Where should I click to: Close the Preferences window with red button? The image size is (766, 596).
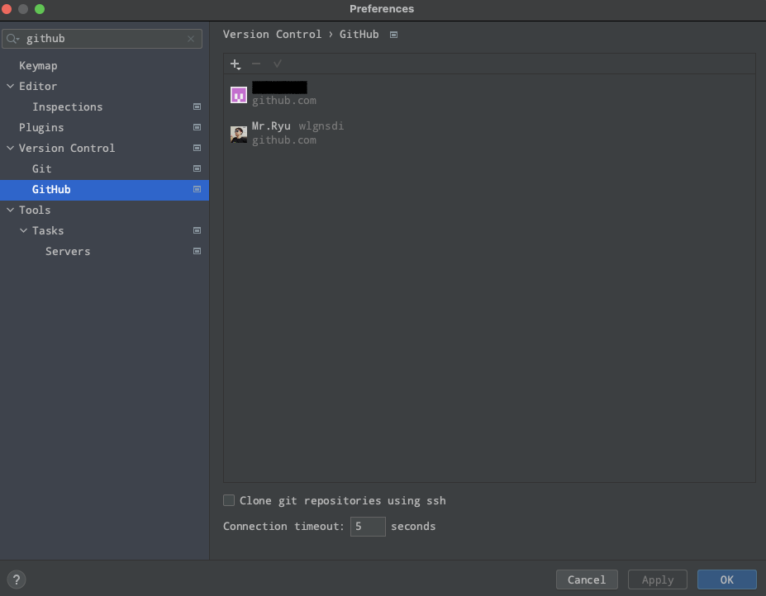coord(7,9)
